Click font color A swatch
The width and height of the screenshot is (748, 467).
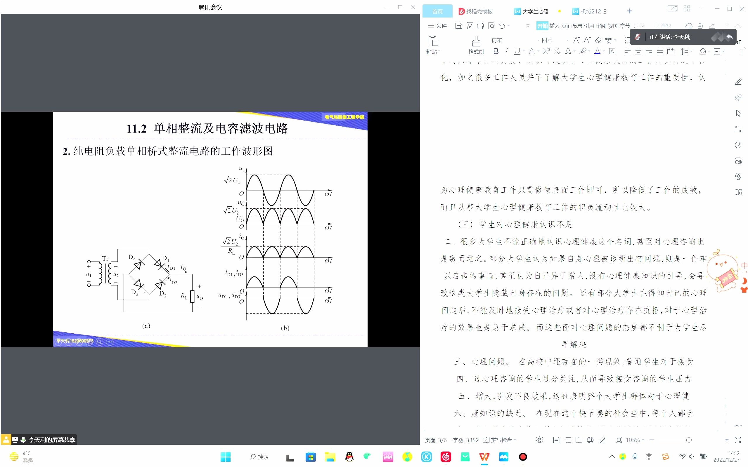[598, 51]
